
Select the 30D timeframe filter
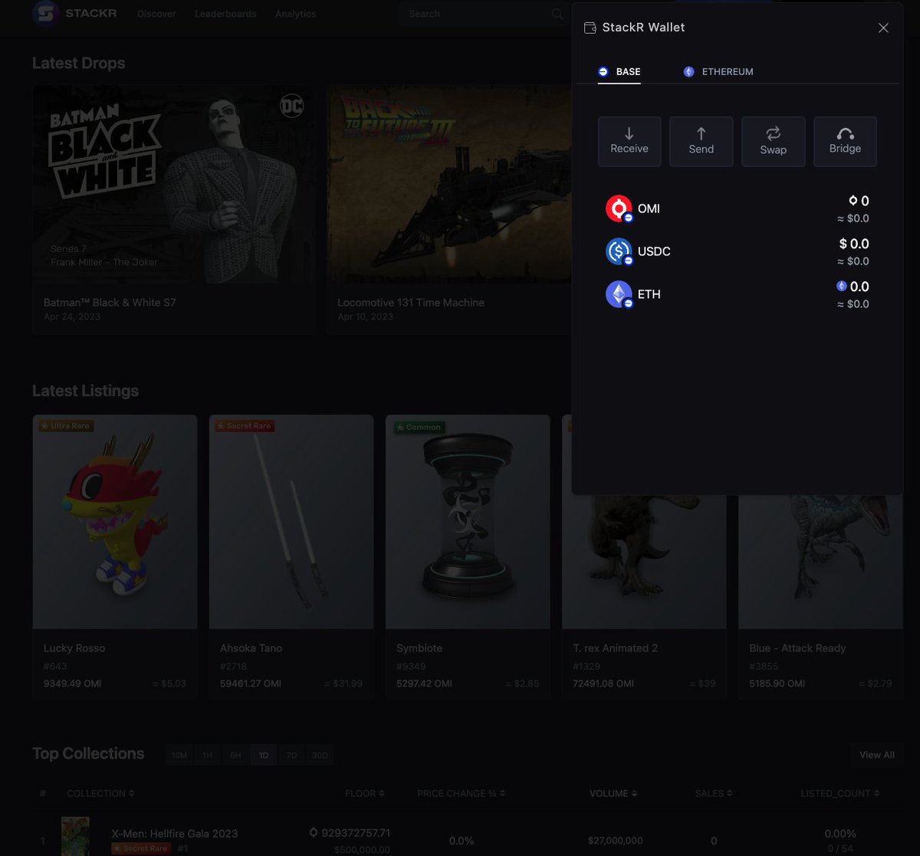click(320, 755)
